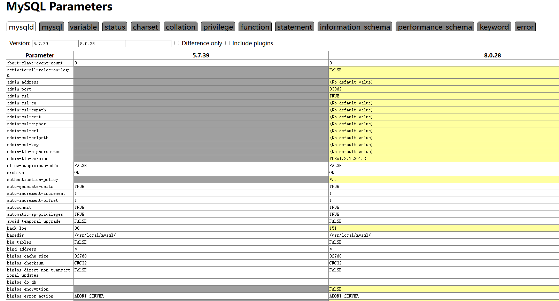Select the admin-ssl-crlpath parameter

click(28, 138)
